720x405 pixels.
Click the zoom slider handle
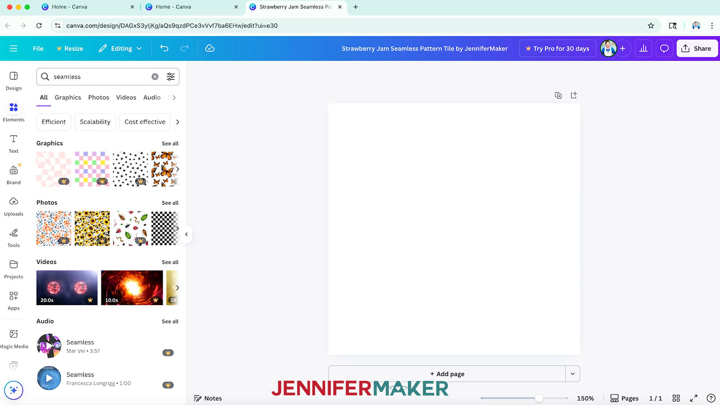(539, 398)
